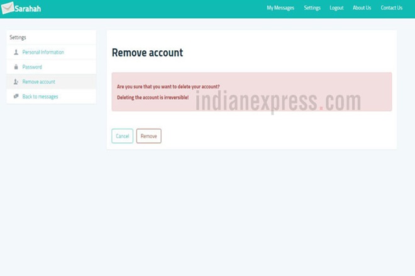
Task: Select Personal Information in the settings sidebar
Action: (x=43, y=52)
